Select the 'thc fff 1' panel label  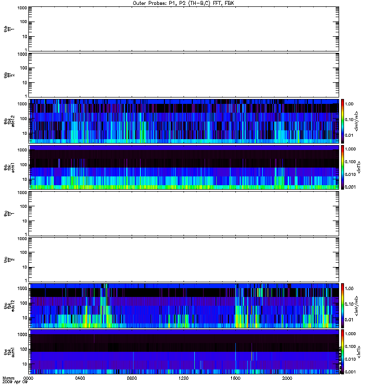click(x=9, y=214)
